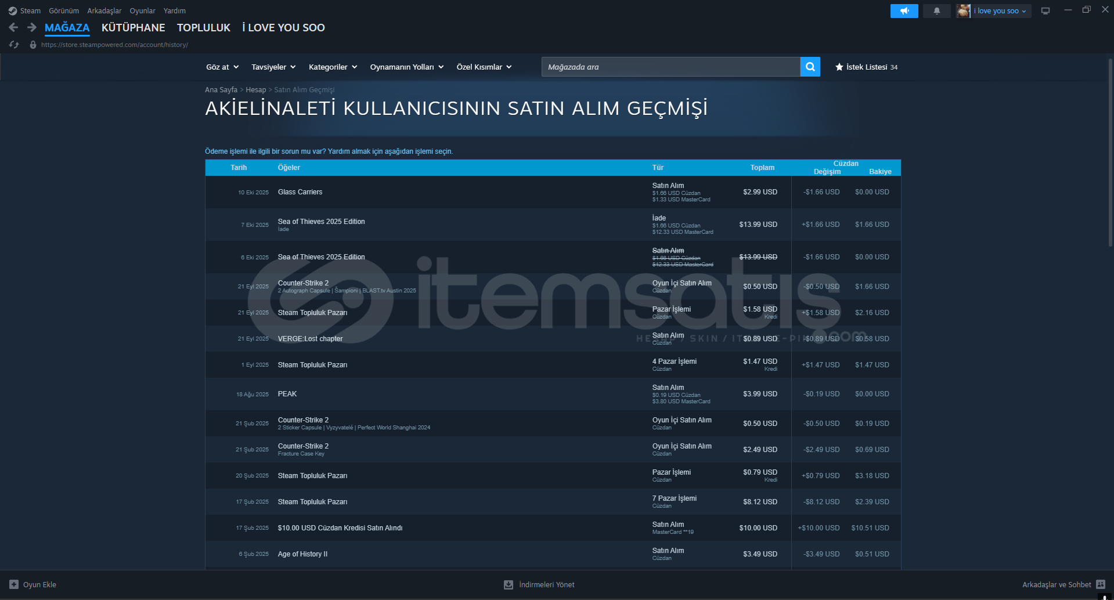Click the forward navigation arrow
The height and width of the screenshot is (600, 1114).
point(32,27)
